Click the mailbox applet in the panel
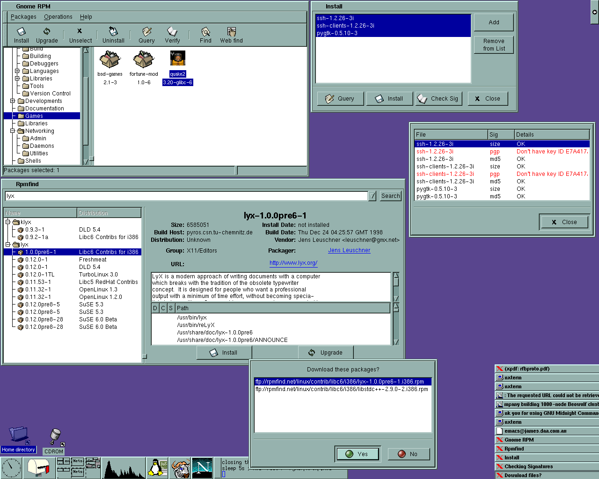The image size is (599, 479). pyautogui.click(x=39, y=468)
